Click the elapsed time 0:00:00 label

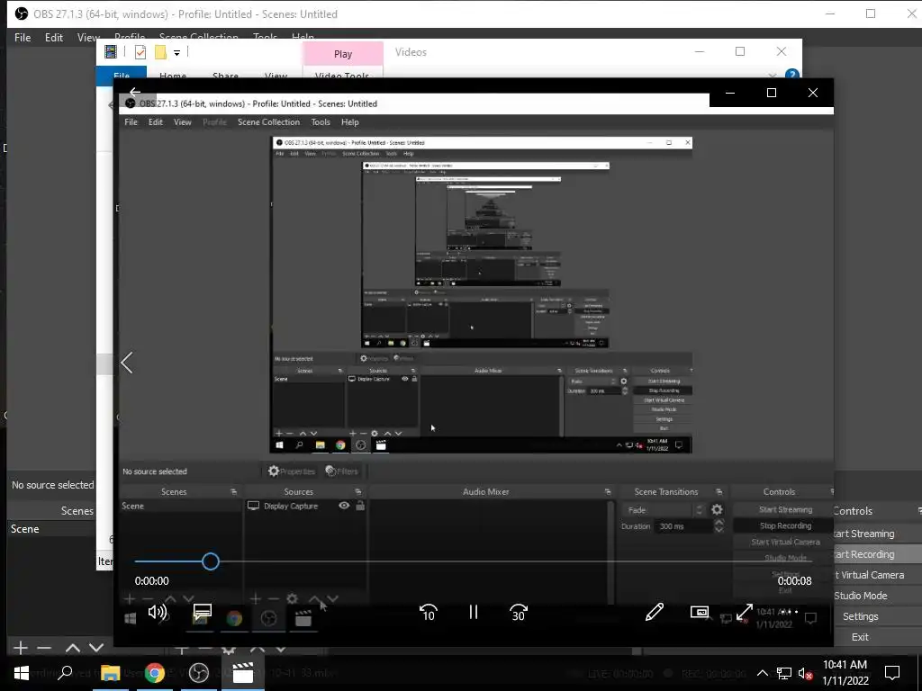(151, 581)
